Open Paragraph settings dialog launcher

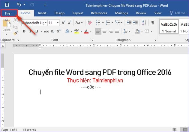[x=155, y=40]
